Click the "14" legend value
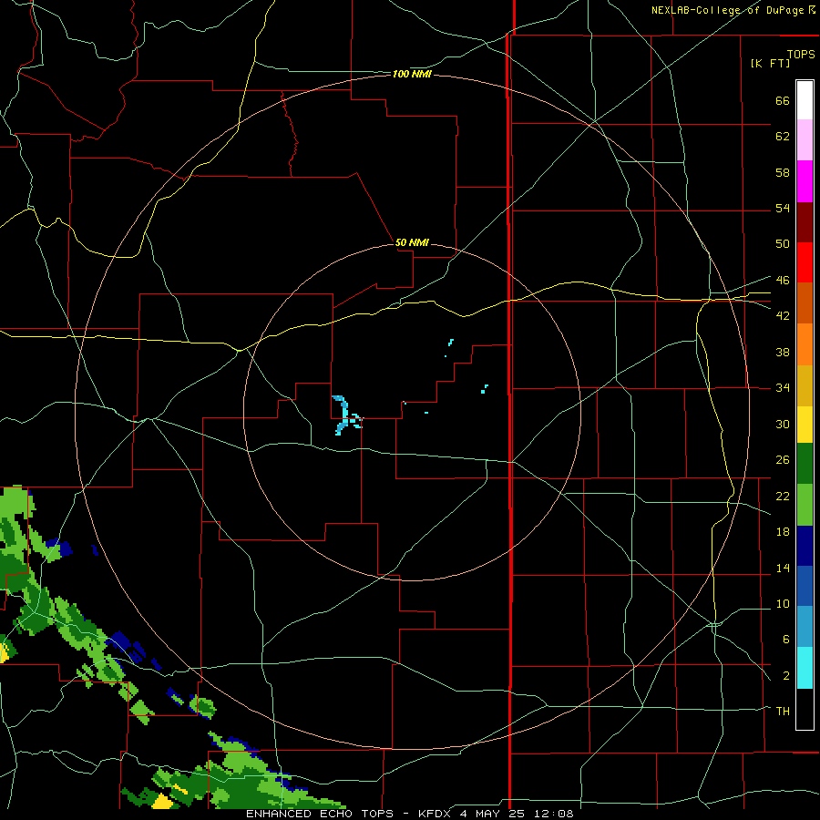Screen dimensions: 820x820 click(783, 568)
